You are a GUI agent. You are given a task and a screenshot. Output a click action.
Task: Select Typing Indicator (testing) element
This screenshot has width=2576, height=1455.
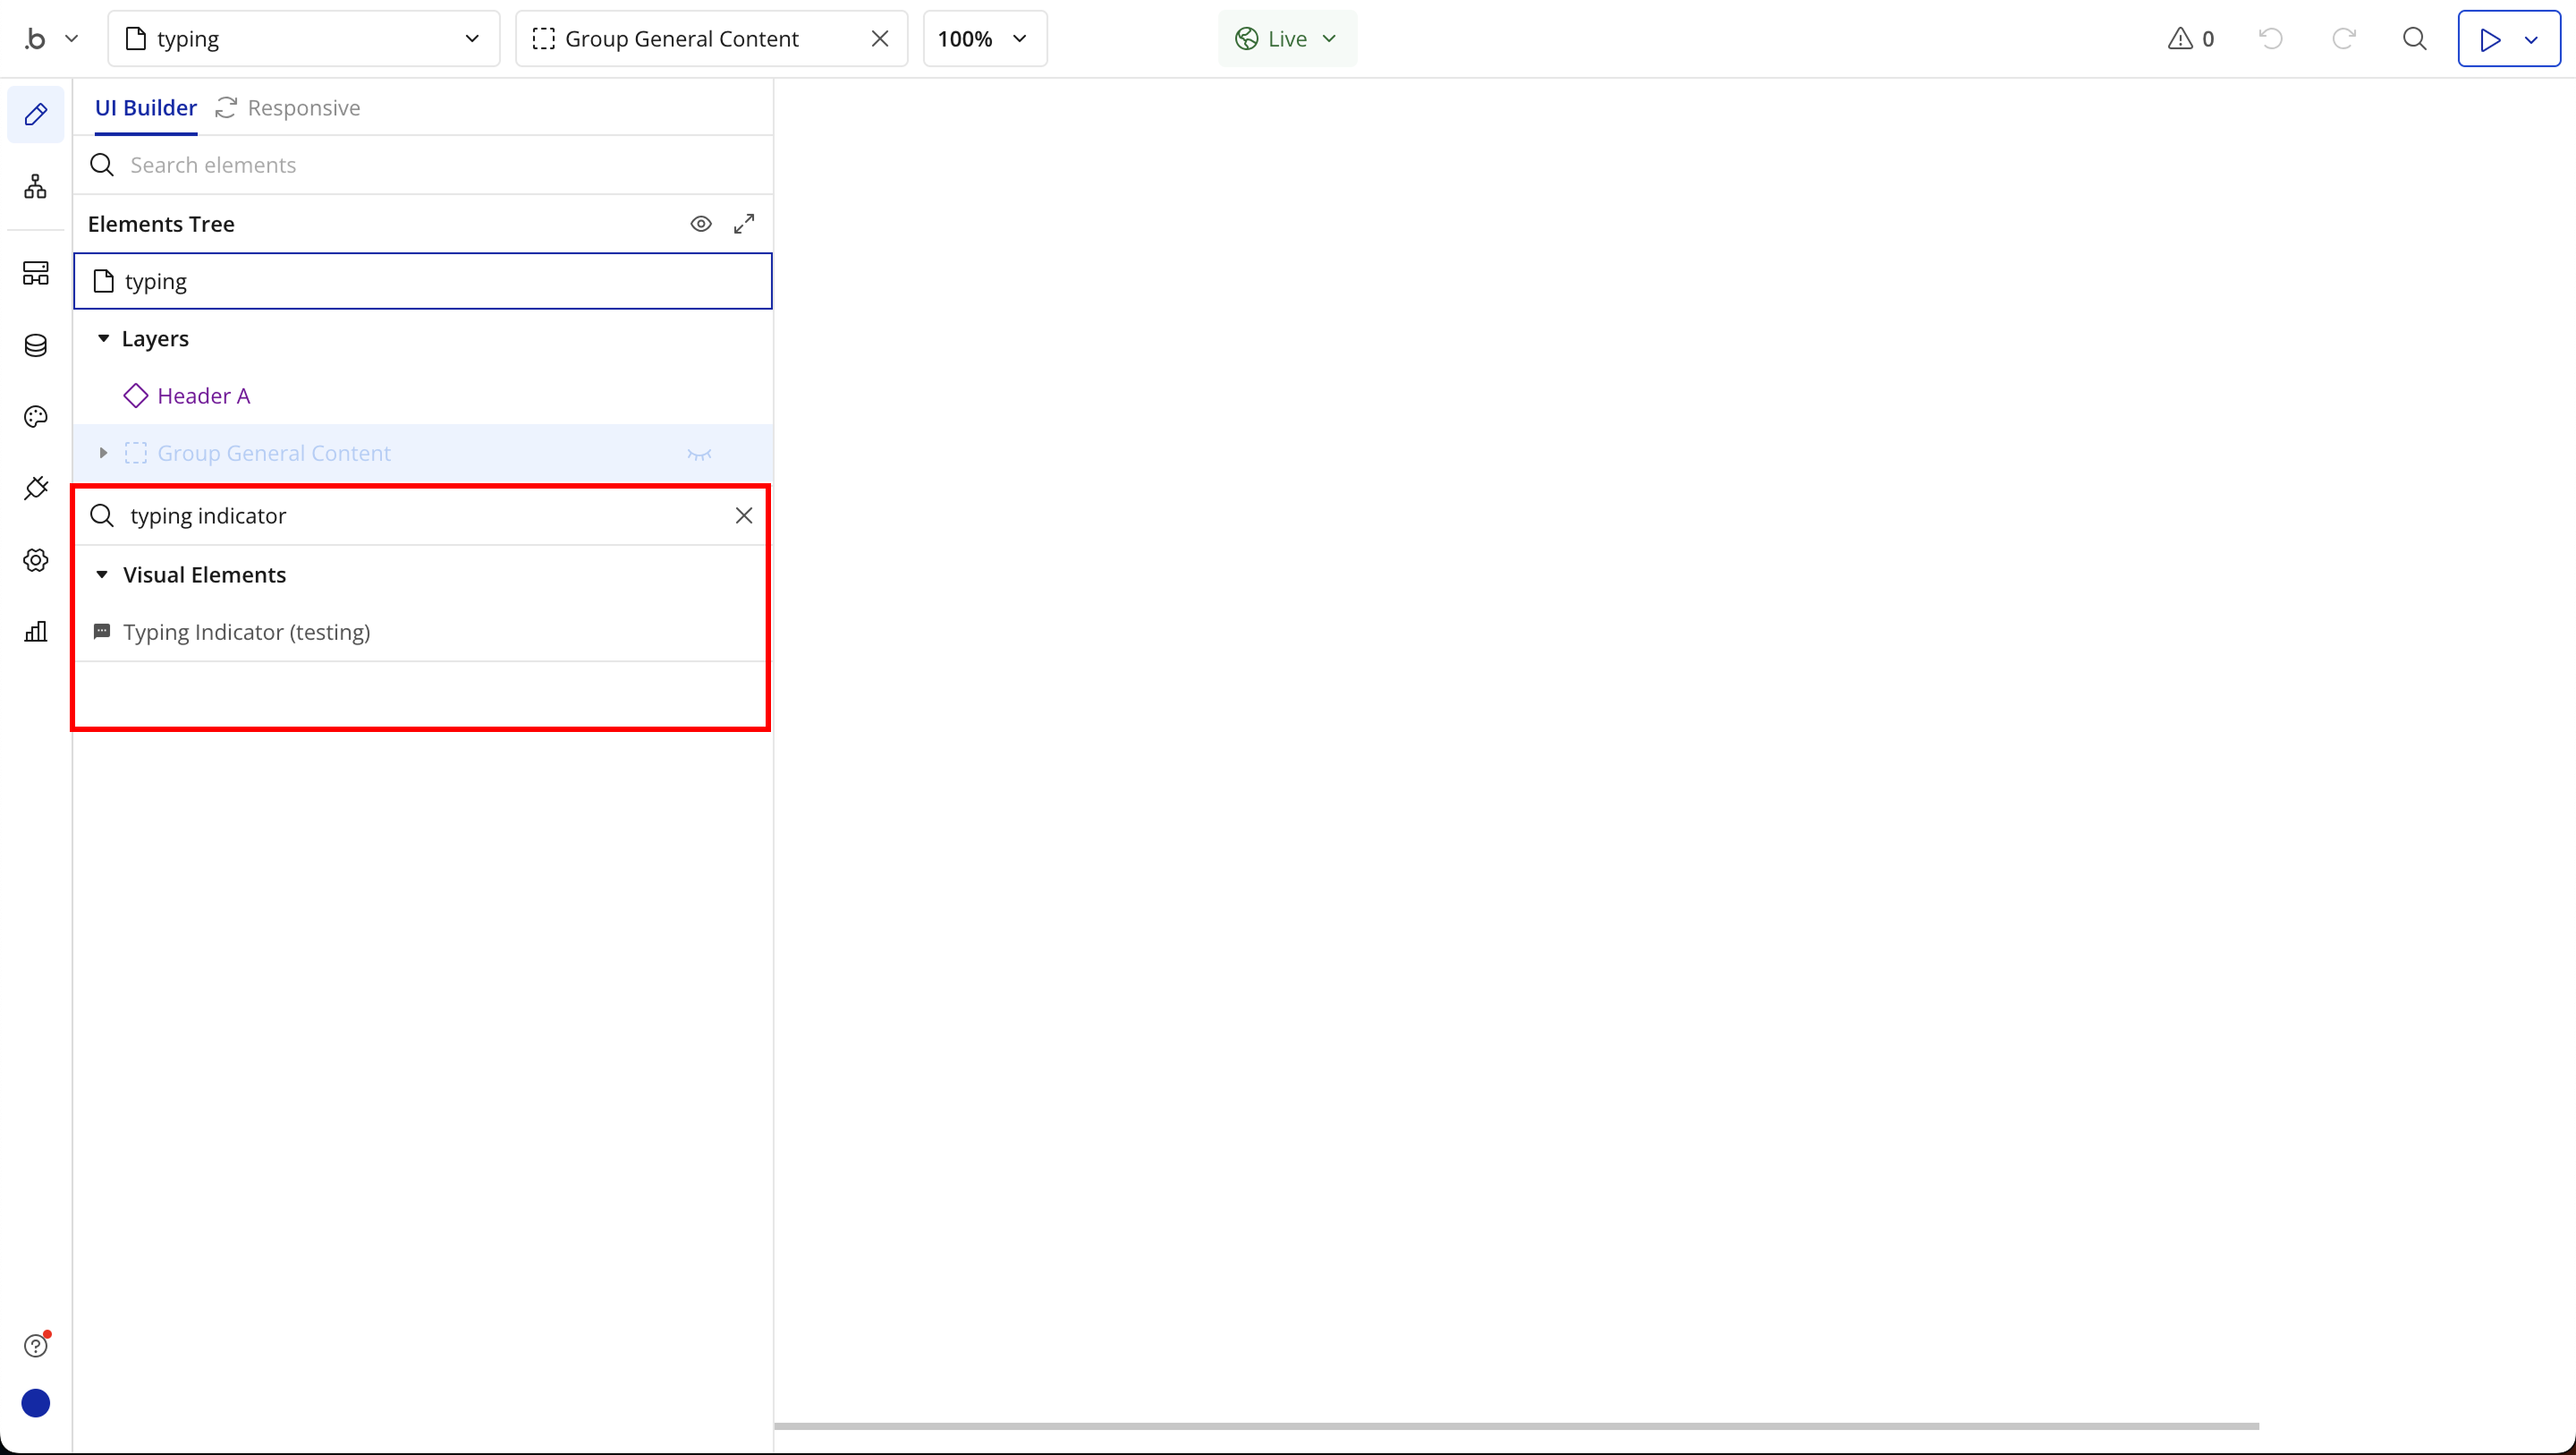tap(246, 633)
